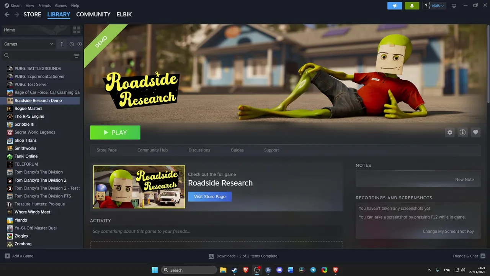The image size is (490, 276).
Task: Open the Support link
Action: coord(271,150)
